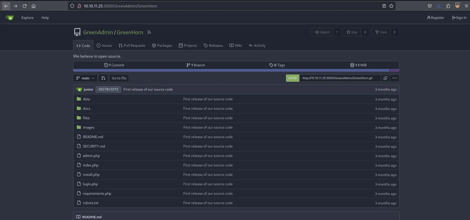Reload the page in the browser

[x=25, y=6]
